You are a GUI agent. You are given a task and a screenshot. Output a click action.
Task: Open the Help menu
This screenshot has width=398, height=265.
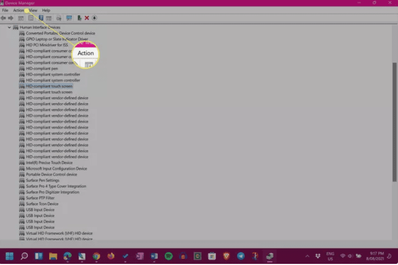pos(46,11)
